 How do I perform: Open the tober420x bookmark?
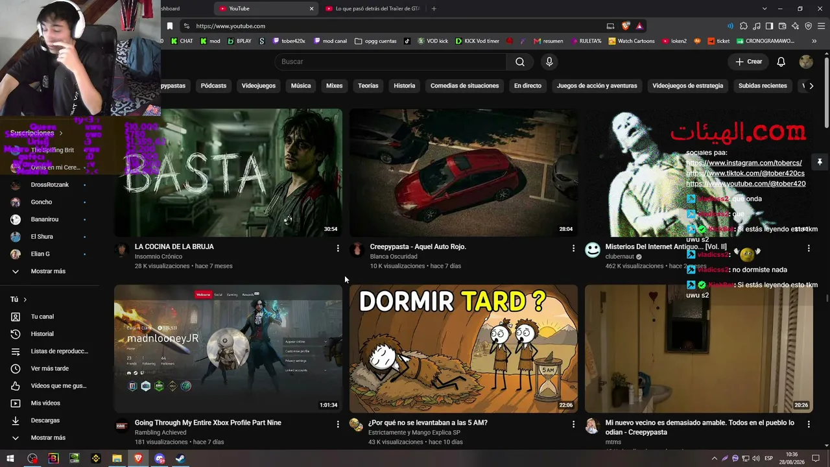(289, 41)
